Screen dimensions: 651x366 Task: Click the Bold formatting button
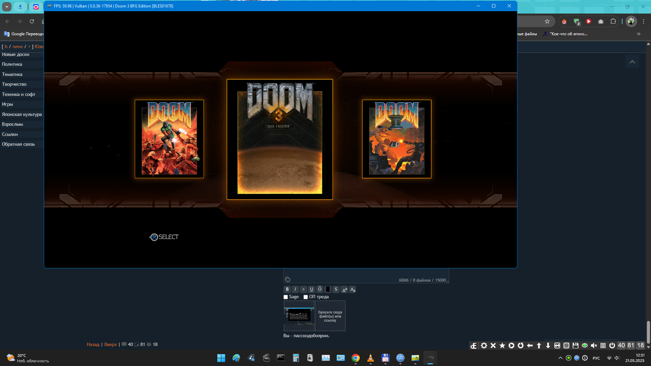pos(287,289)
